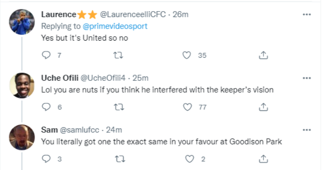Retweet Sam's tweet
The height and width of the screenshot is (170, 323).
[120, 159]
